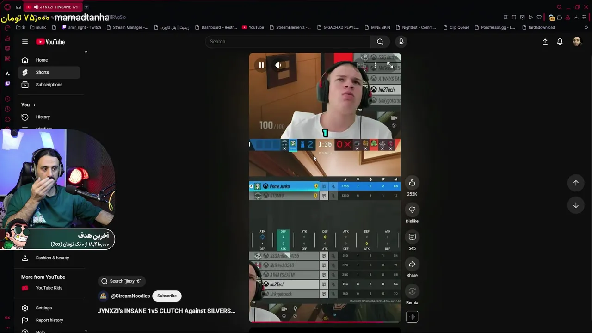Mute the Short's volume icon

[278, 65]
